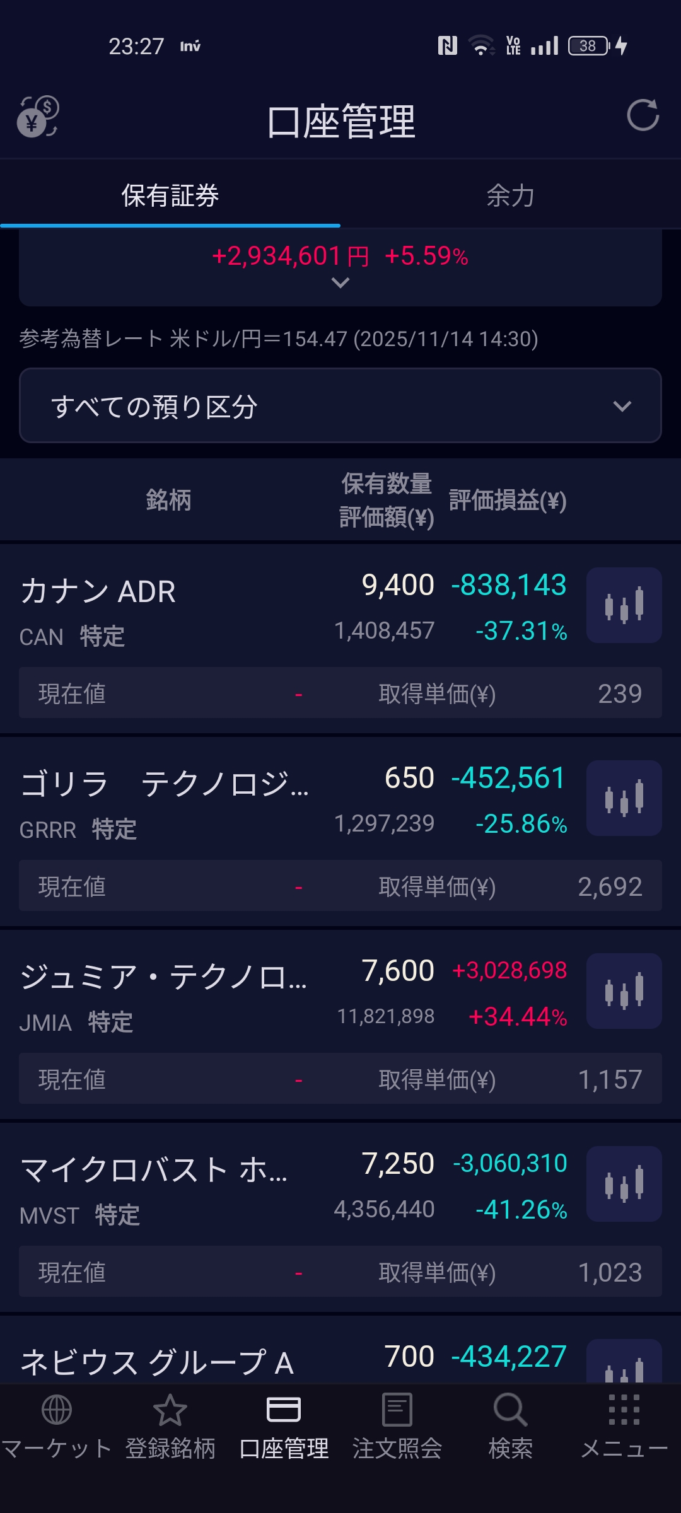This screenshot has width=681, height=1513.
Task: Open the すべての預り区分 dropdown
Action: [x=340, y=405]
